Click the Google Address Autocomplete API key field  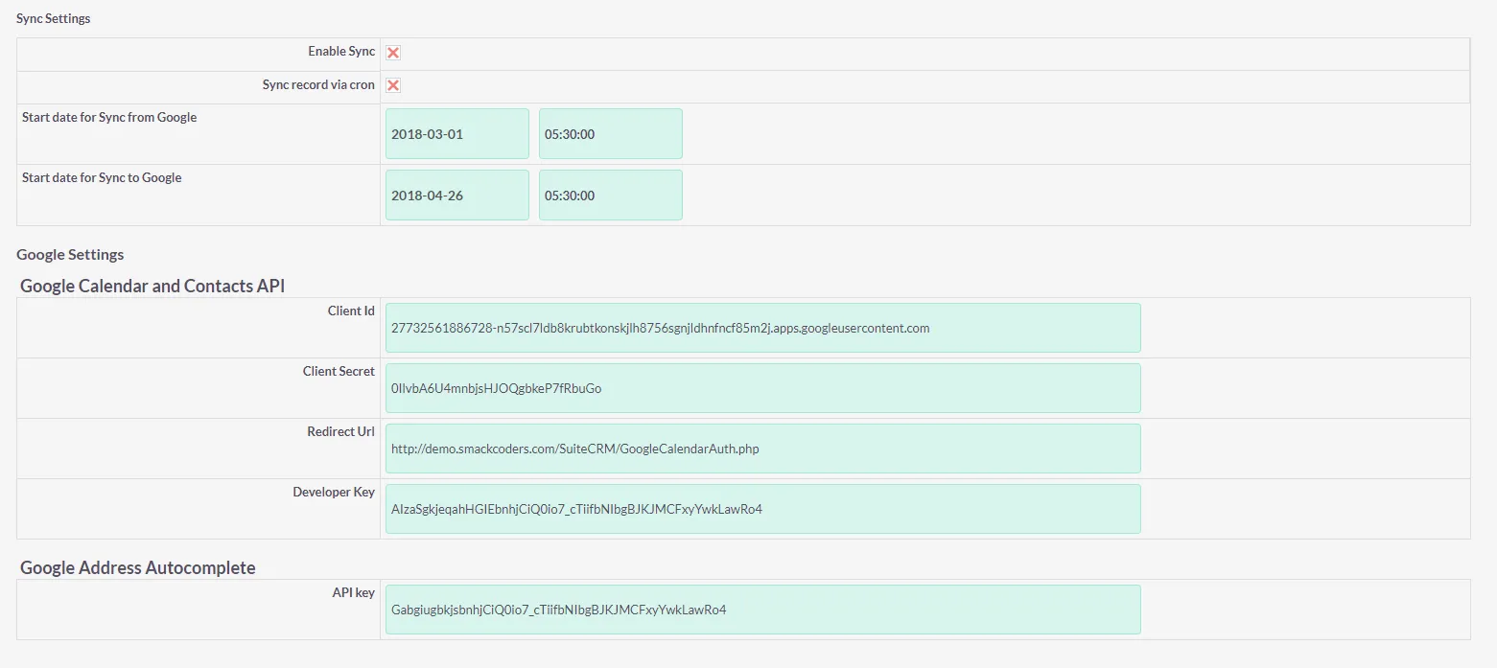tap(762, 610)
